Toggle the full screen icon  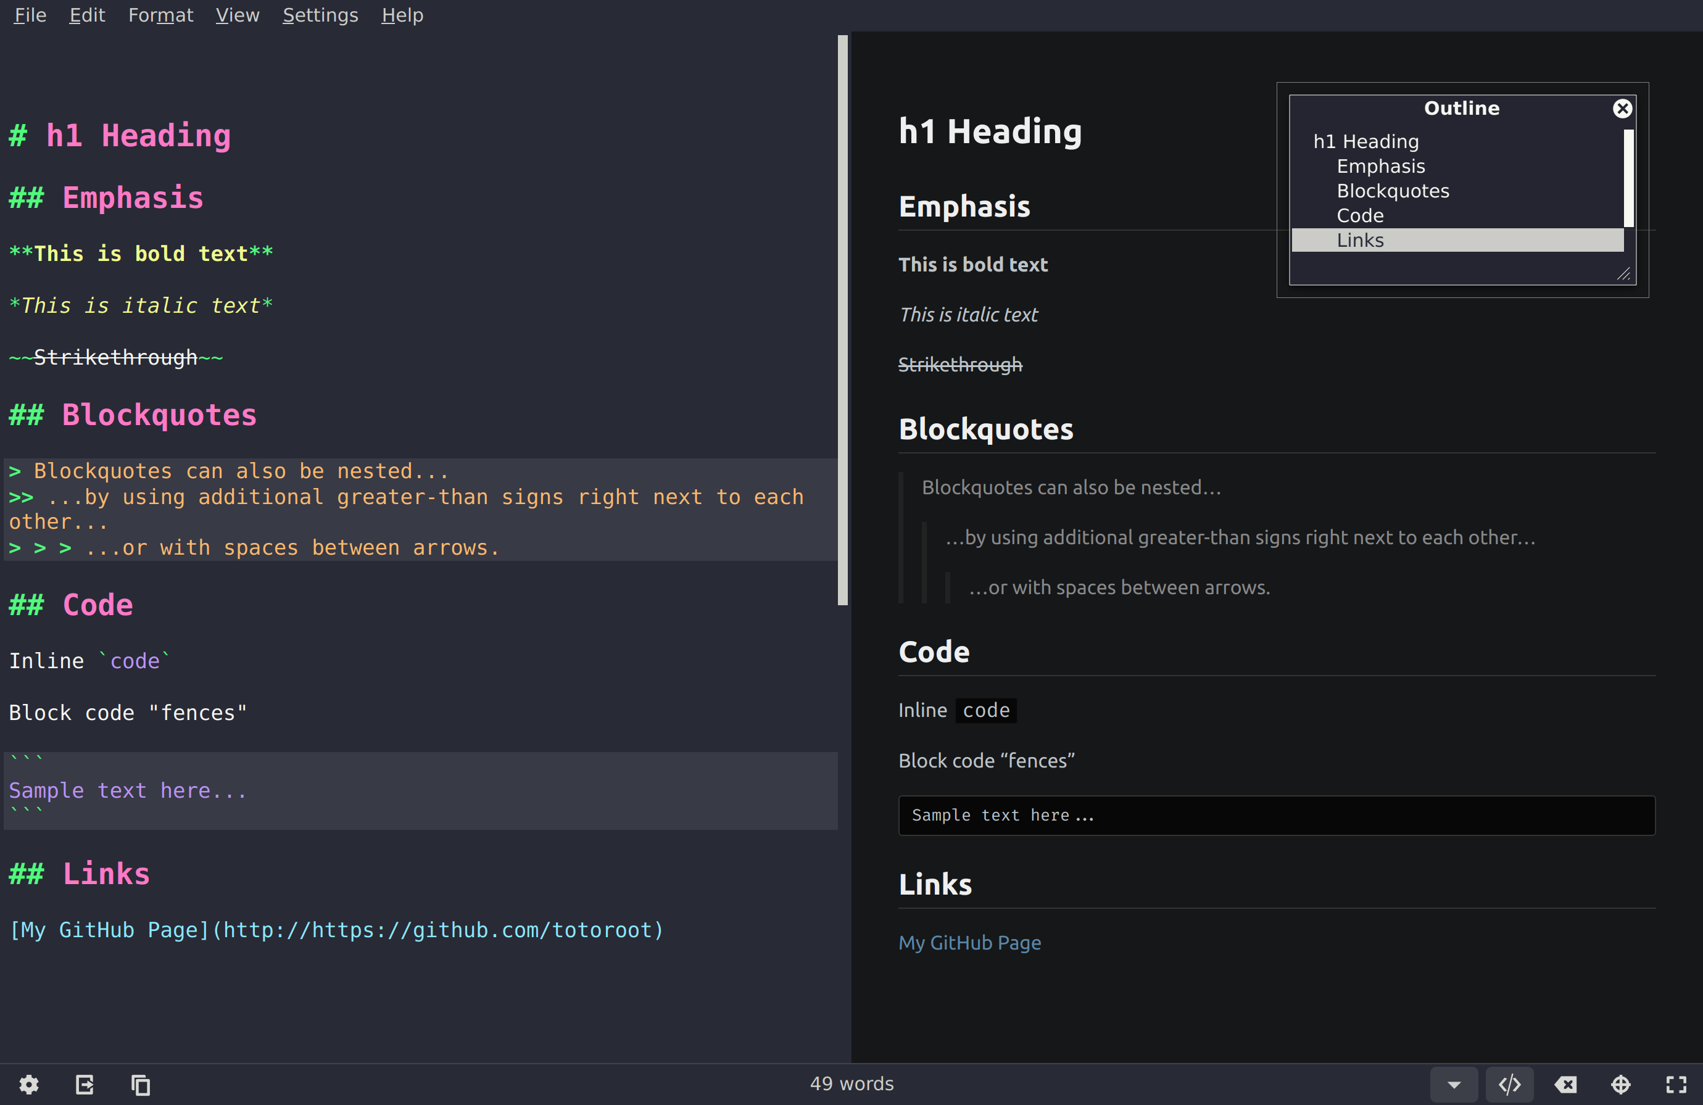1676,1085
